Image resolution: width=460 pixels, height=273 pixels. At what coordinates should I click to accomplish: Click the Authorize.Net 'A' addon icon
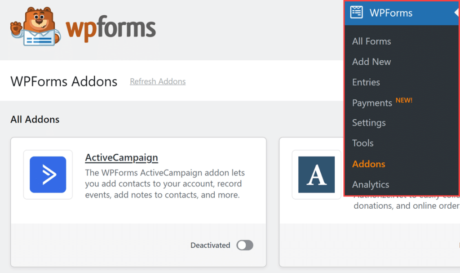pos(316,175)
